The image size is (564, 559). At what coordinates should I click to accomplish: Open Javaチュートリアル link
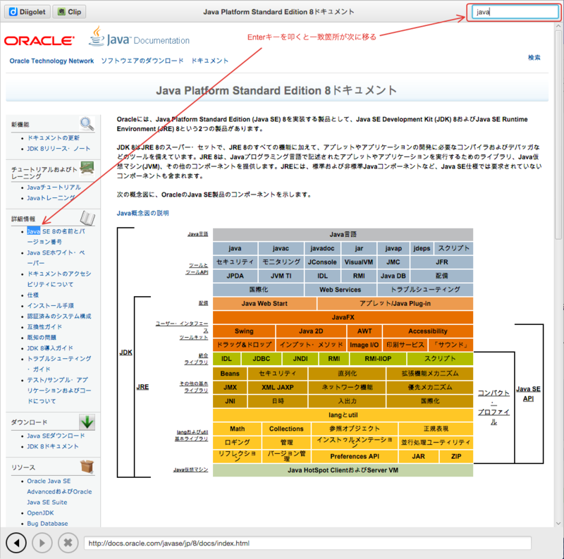[x=54, y=188]
